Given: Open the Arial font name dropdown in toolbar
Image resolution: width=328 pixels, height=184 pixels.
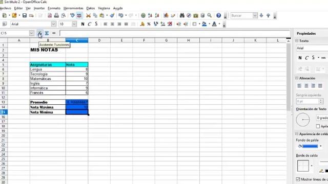Looking at the screenshot, I should [53, 24].
